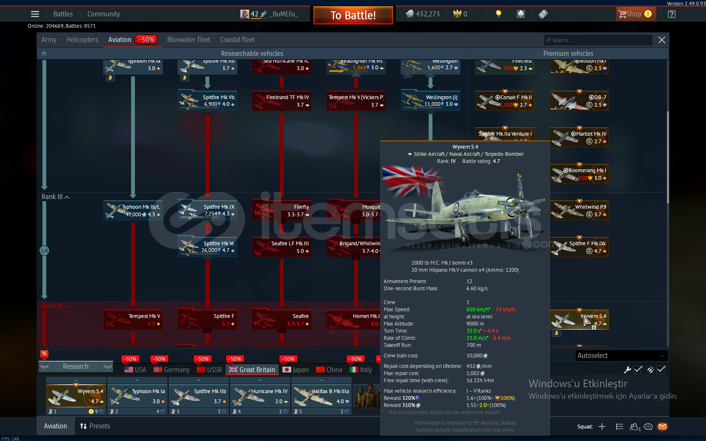Toggle the automatic repair checkbox beside wrench
Screen dimensions: 706x441
pos(638,370)
